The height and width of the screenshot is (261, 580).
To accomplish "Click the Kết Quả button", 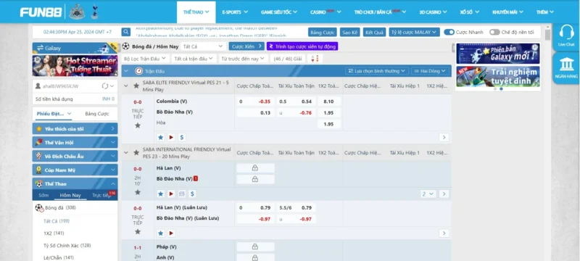I will pos(374,32).
